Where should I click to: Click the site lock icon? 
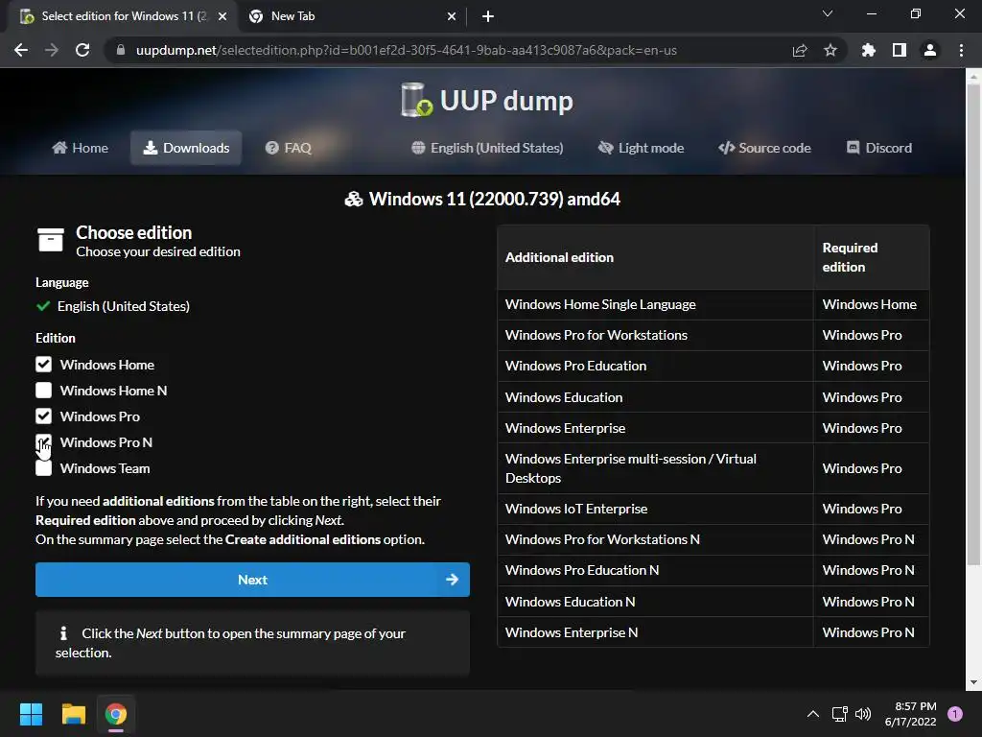pos(120,50)
